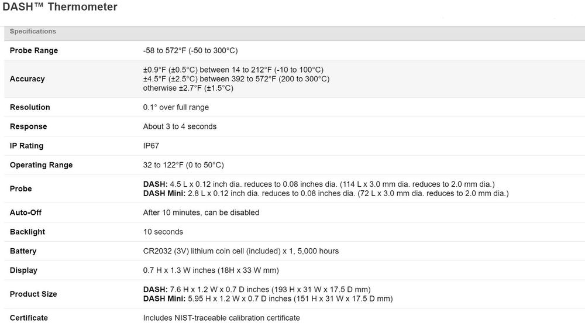
Task: Click the NIST-traceable calibration certificate text
Action: (221, 318)
